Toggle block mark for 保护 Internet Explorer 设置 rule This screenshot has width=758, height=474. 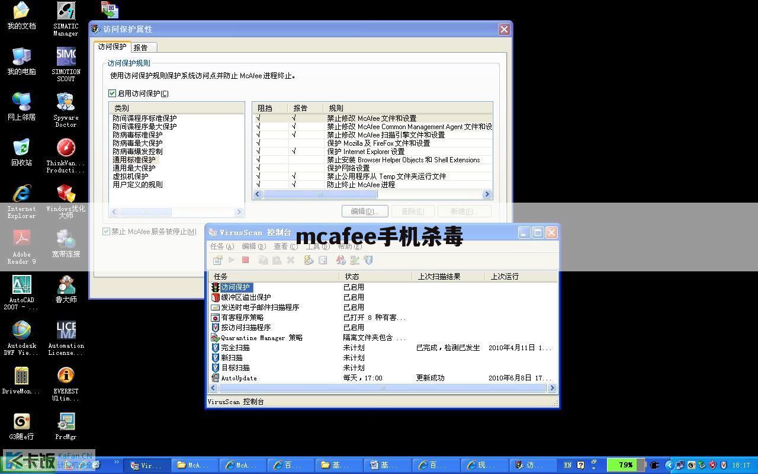click(x=259, y=152)
